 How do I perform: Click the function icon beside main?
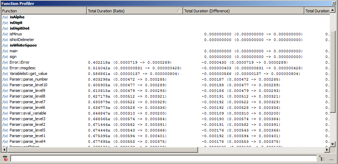[5, 51]
